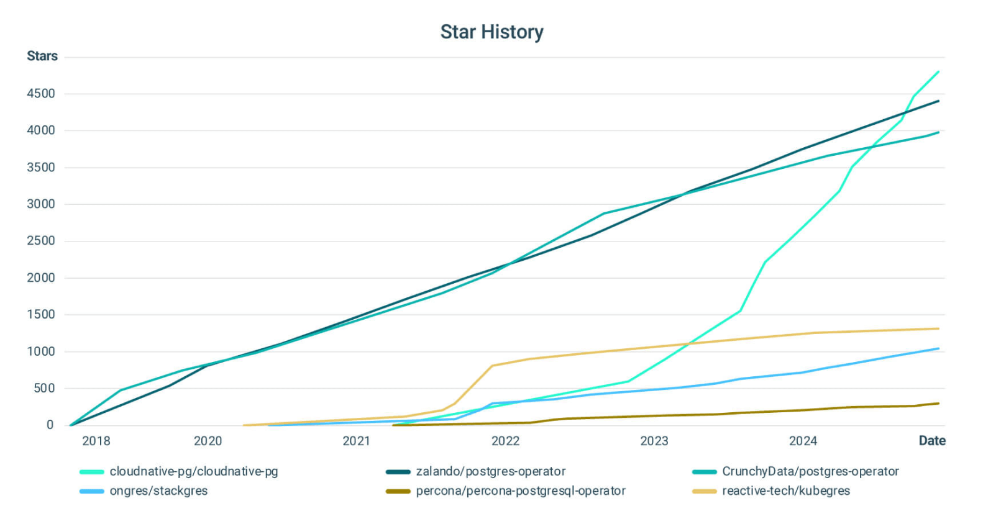This screenshot has width=983, height=524.
Task: Click the 2022 tick on the x-axis
Action: [505, 441]
